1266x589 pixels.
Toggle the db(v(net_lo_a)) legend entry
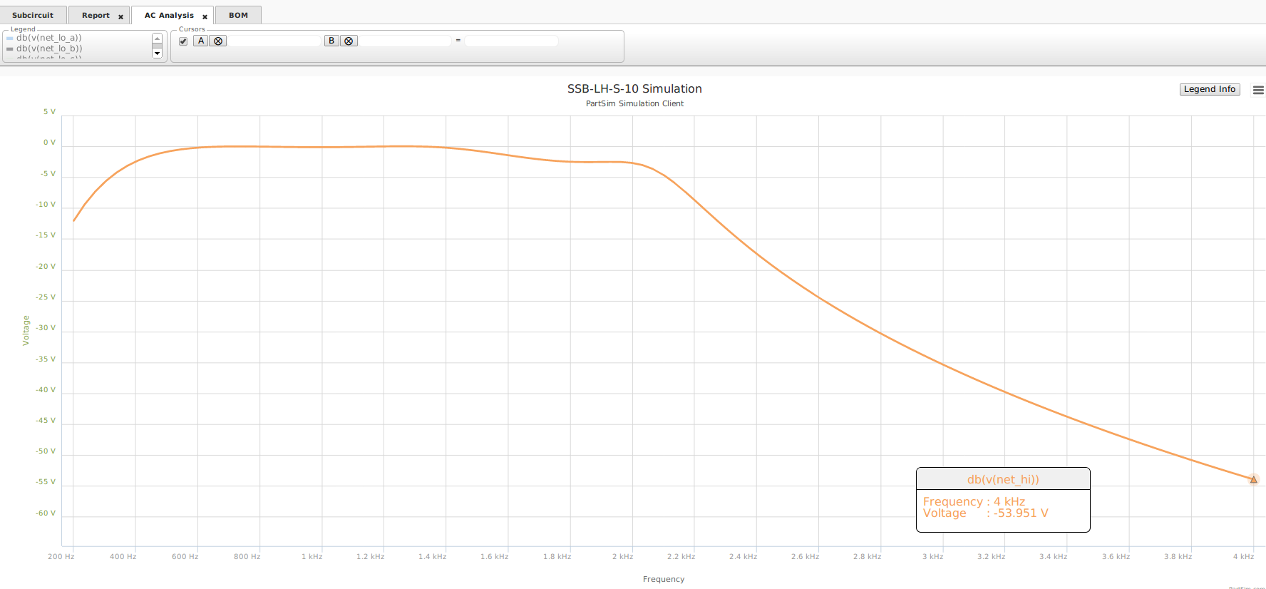pyautogui.click(x=49, y=38)
